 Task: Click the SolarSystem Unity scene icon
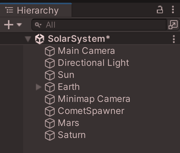pos(40,39)
